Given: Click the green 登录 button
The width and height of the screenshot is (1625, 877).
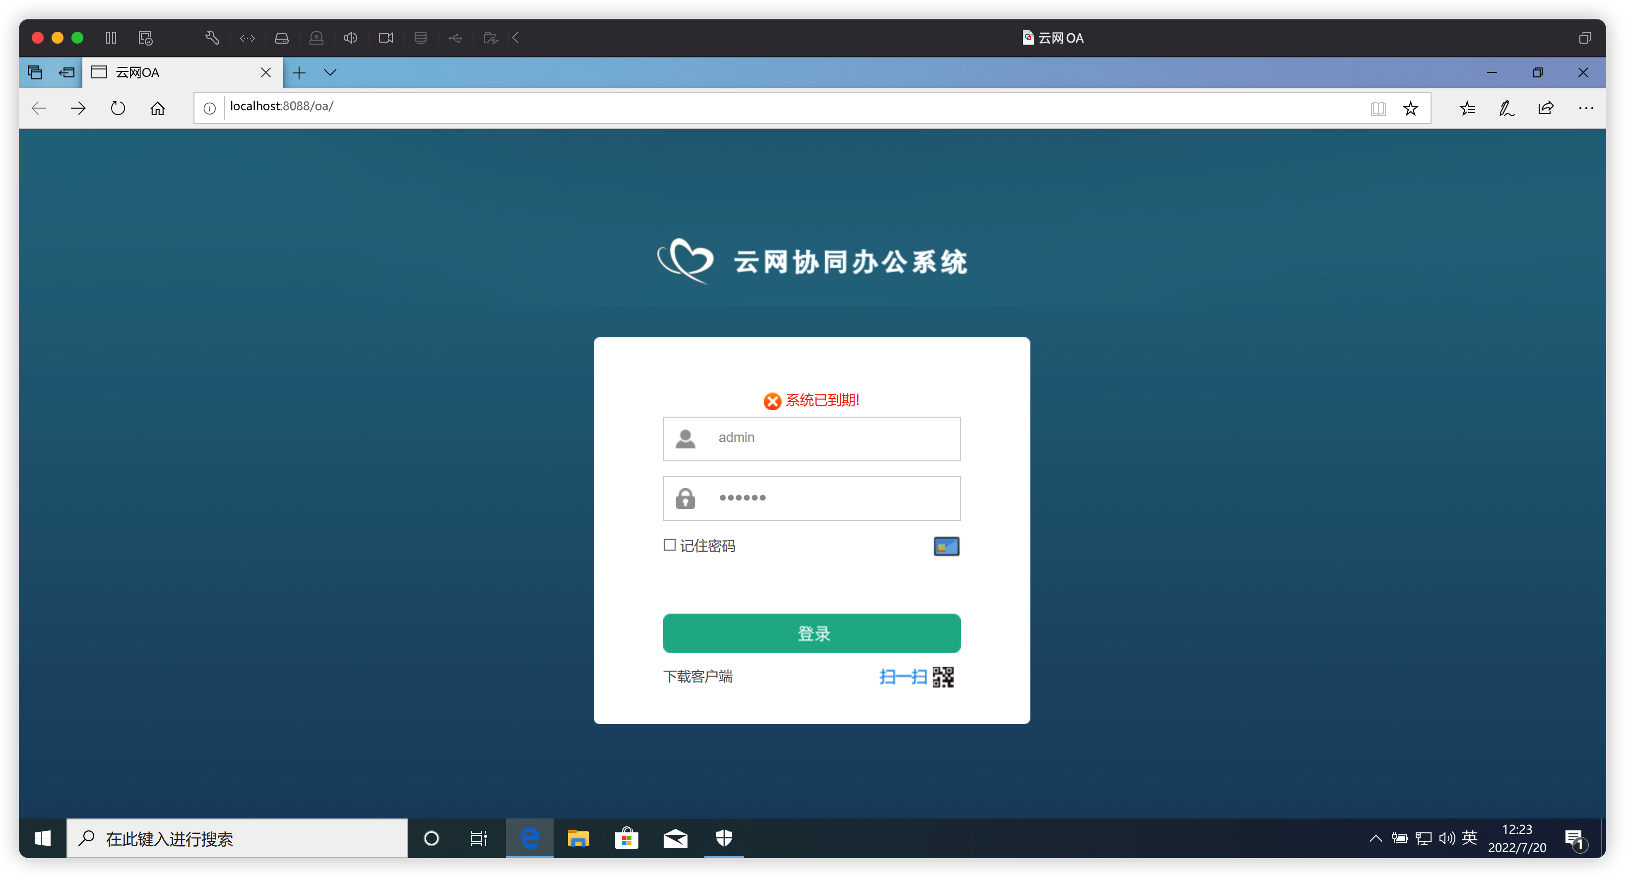Looking at the screenshot, I should click(811, 633).
